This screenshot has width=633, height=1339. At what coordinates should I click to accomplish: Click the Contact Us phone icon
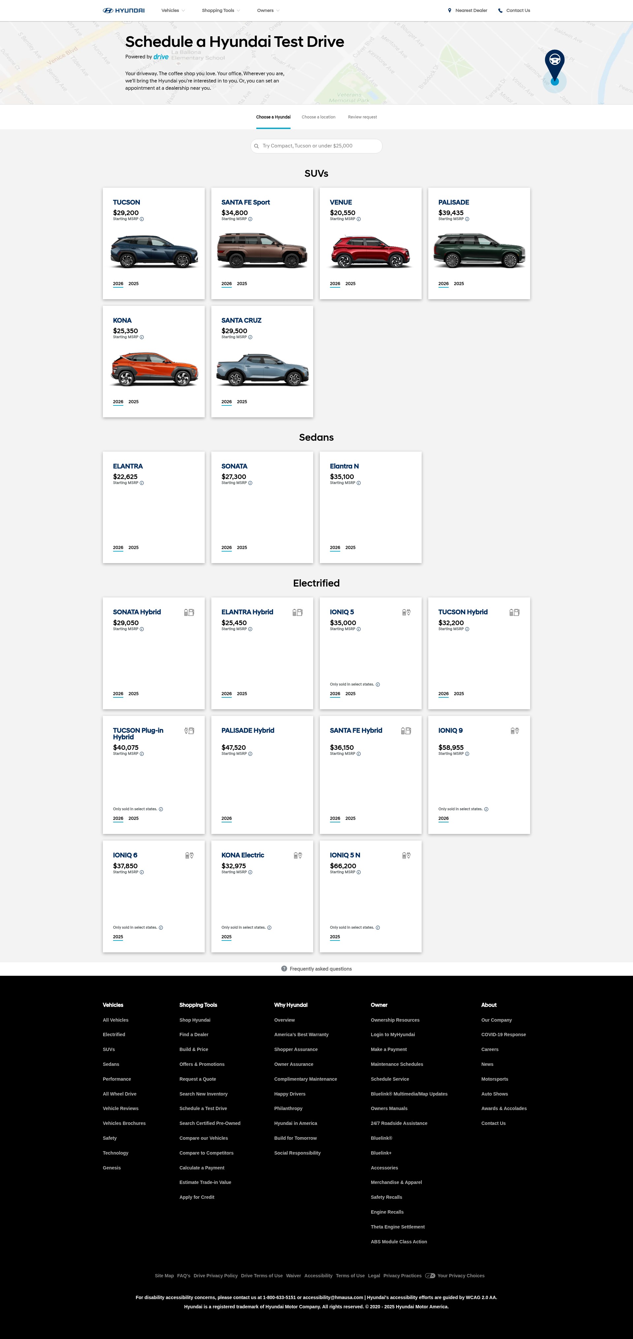point(500,11)
